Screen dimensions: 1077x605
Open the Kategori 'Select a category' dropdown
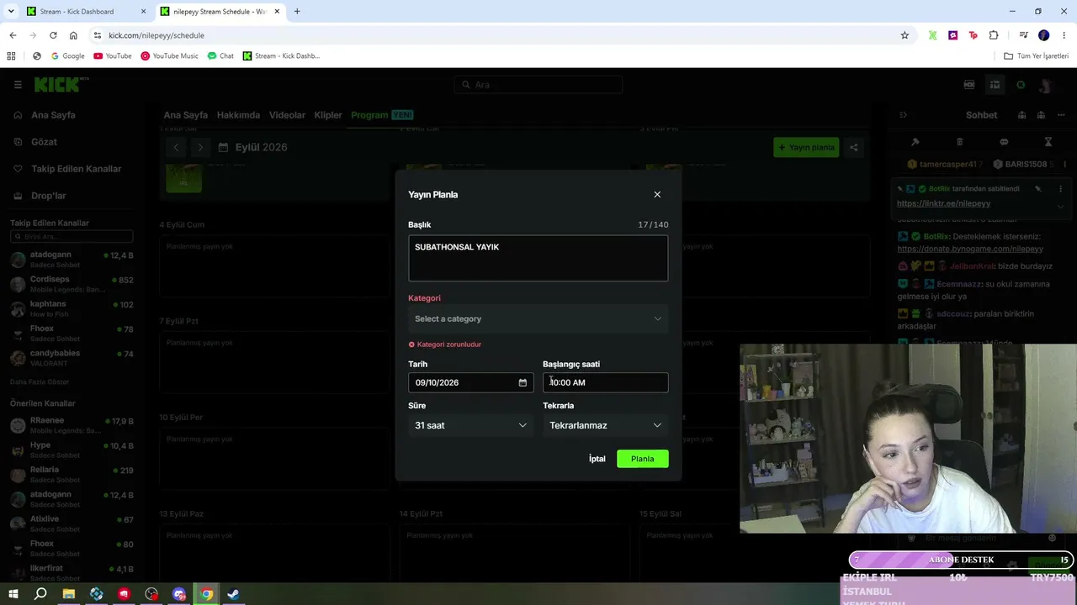pyautogui.click(x=538, y=318)
